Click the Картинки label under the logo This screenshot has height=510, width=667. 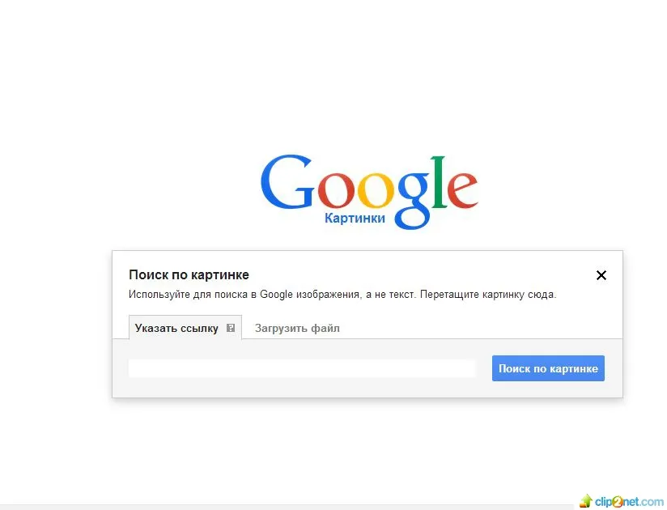[x=355, y=219]
